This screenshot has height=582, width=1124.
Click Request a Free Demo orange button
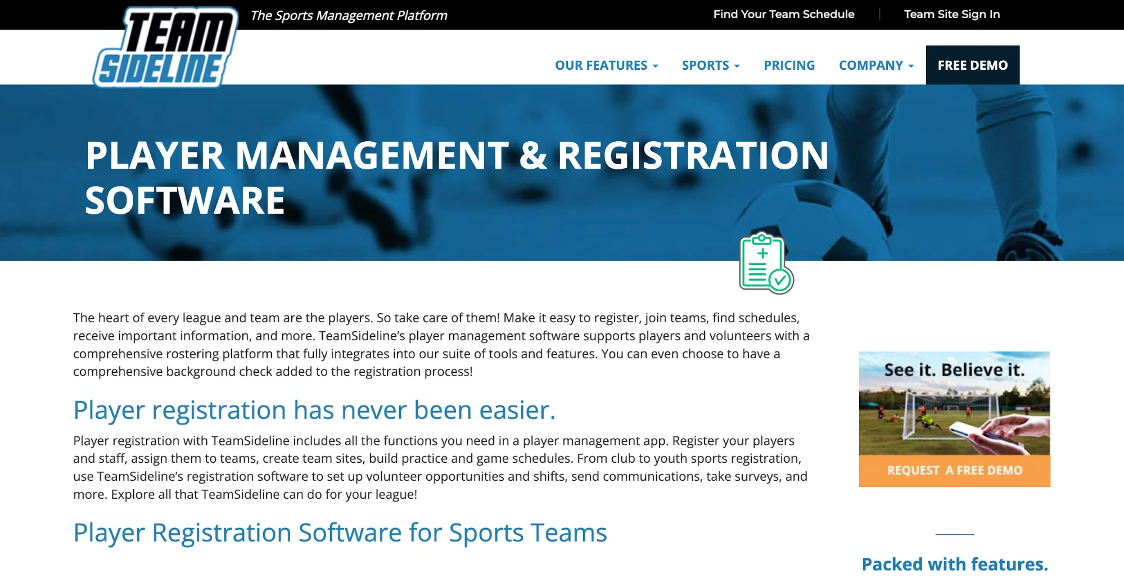coord(954,471)
